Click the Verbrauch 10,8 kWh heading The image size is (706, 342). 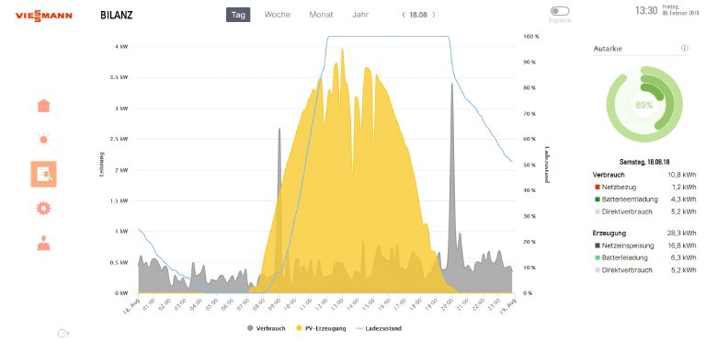(644, 175)
